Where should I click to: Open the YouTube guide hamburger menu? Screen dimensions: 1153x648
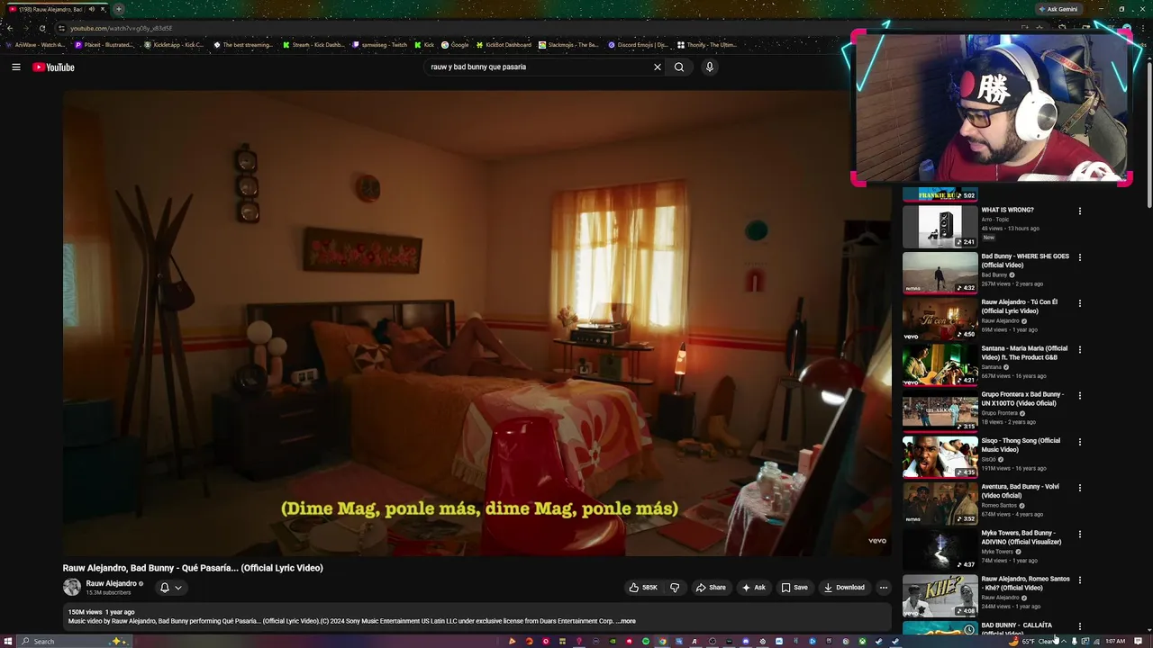point(15,67)
